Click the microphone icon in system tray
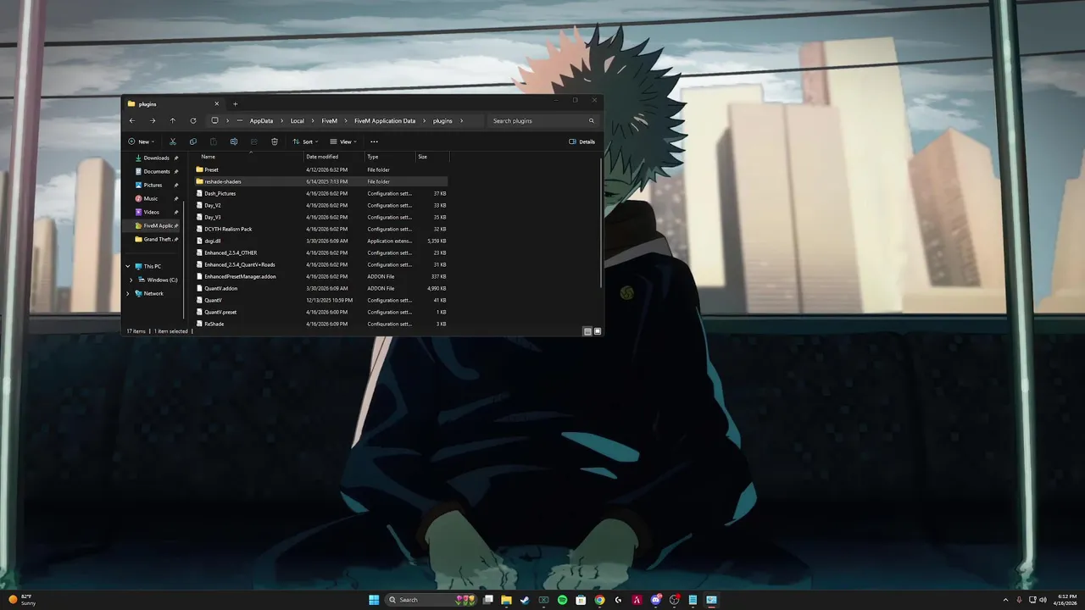The image size is (1085, 610). [1019, 600]
